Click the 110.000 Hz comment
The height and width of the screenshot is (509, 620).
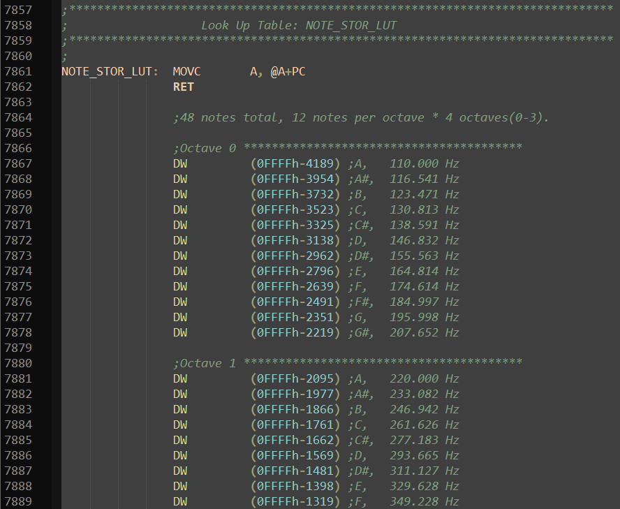[x=424, y=163]
